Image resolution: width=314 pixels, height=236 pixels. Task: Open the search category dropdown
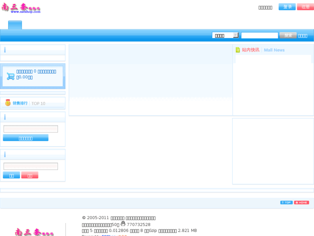tap(225, 36)
